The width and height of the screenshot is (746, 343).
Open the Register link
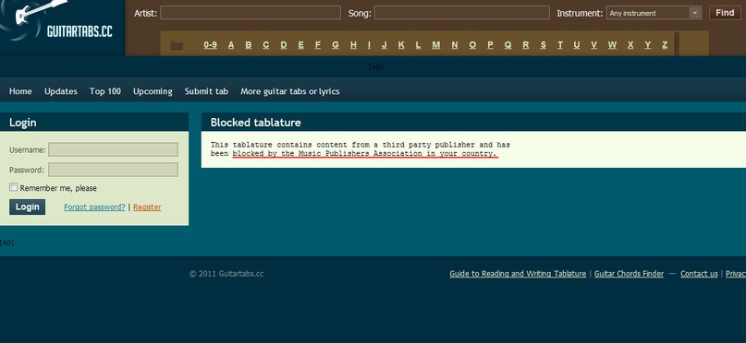pos(147,207)
